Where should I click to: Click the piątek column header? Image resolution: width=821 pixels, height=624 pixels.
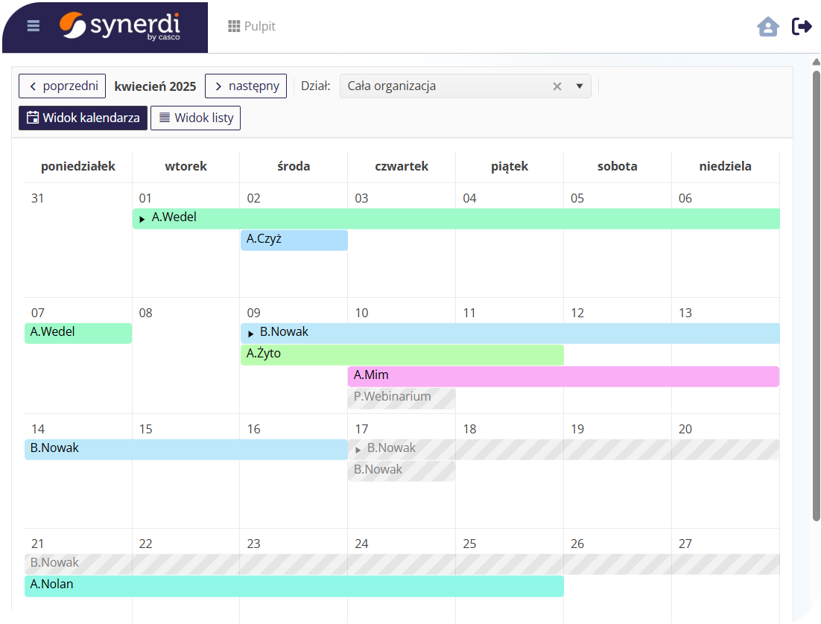510,167
